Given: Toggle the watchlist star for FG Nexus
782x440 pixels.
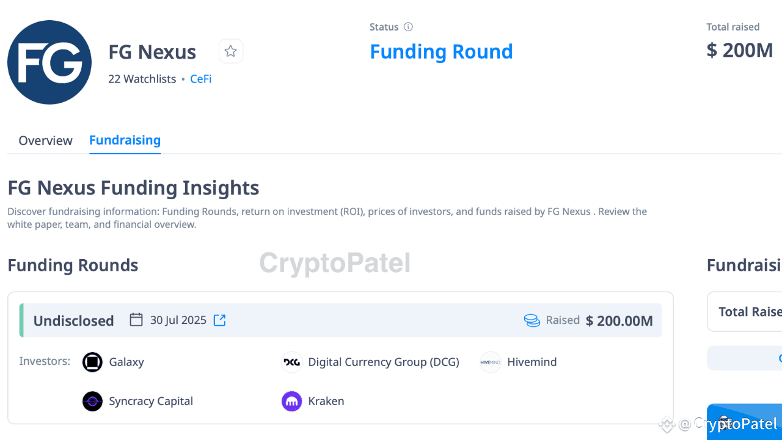Looking at the screenshot, I should pyautogui.click(x=230, y=51).
